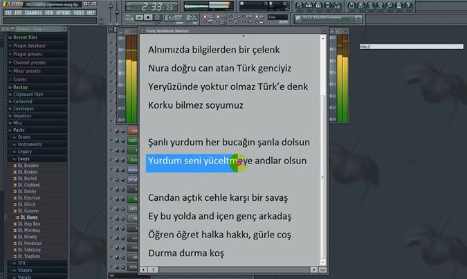Open the Piano Roll view icon
Screen dimensions: 467x279
pos(318,6)
